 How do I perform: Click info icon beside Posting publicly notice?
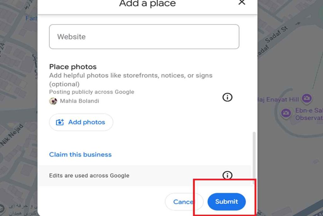tap(227, 97)
